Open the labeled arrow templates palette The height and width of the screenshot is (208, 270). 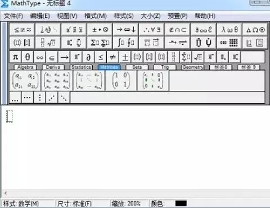click(x=177, y=43)
